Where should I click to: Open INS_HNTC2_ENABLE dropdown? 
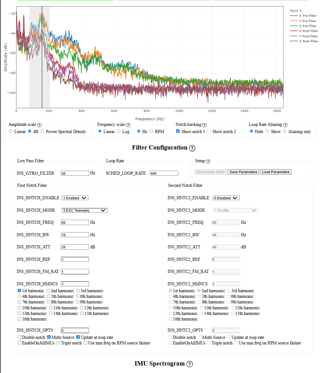click(226, 198)
